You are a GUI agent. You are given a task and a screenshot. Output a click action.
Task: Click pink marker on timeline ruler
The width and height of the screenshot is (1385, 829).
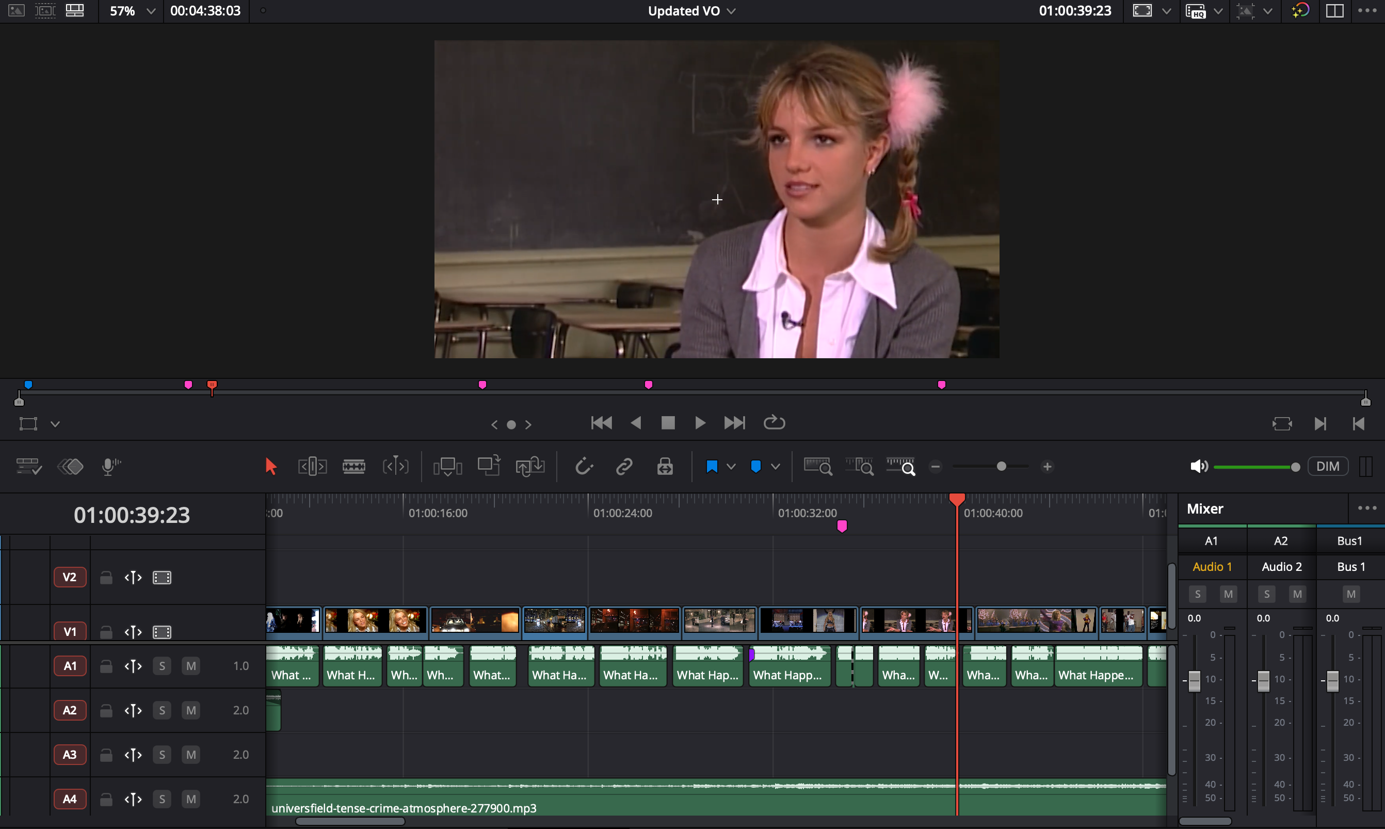pos(842,525)
